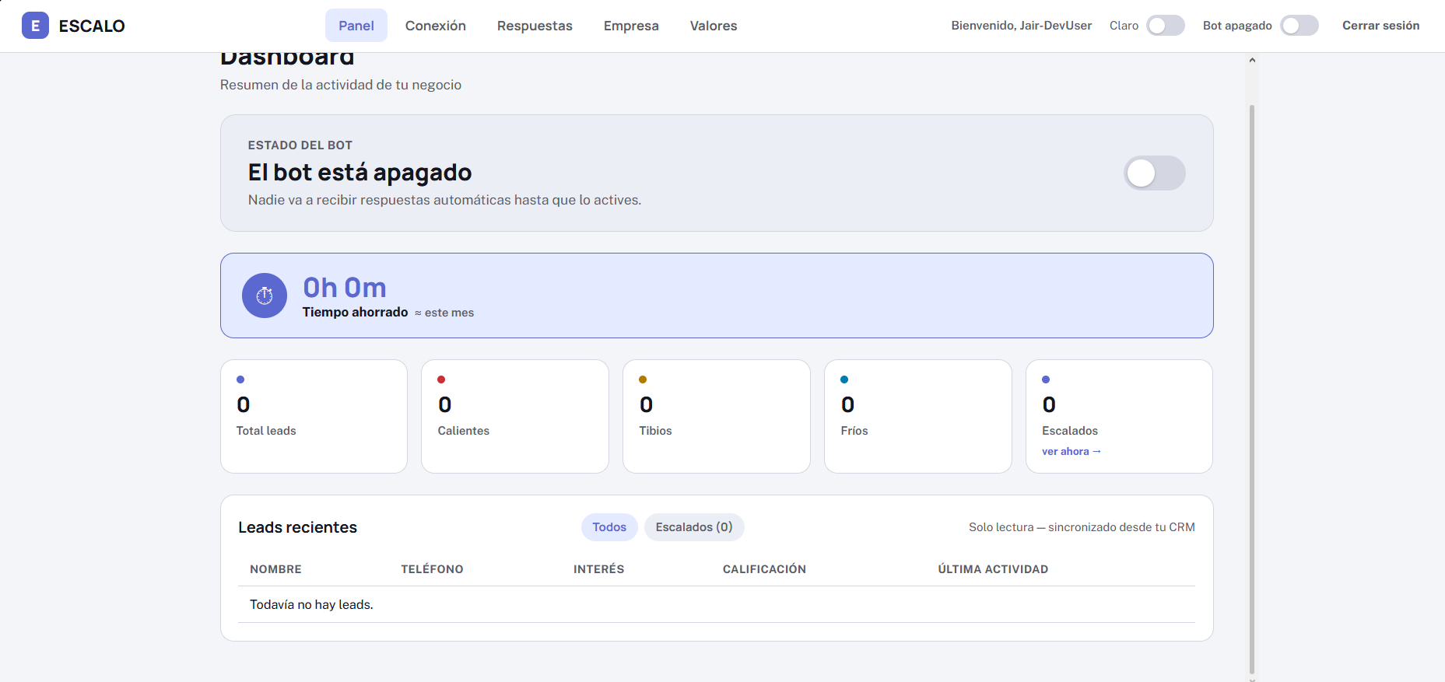
Task: Click the INTERÉS column header
Action: pyautogui.click(x=598, y=569)
